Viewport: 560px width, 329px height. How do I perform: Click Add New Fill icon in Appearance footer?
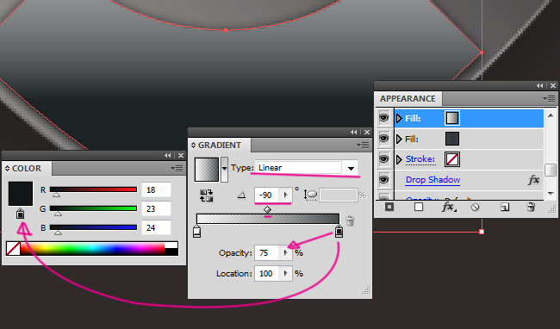418,207
